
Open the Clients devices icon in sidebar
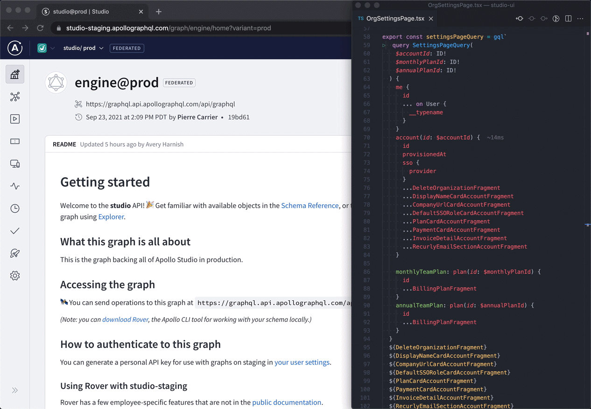15,164
